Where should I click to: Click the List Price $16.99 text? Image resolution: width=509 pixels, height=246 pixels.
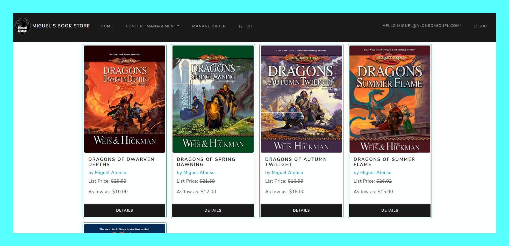(x=284, y=181)
